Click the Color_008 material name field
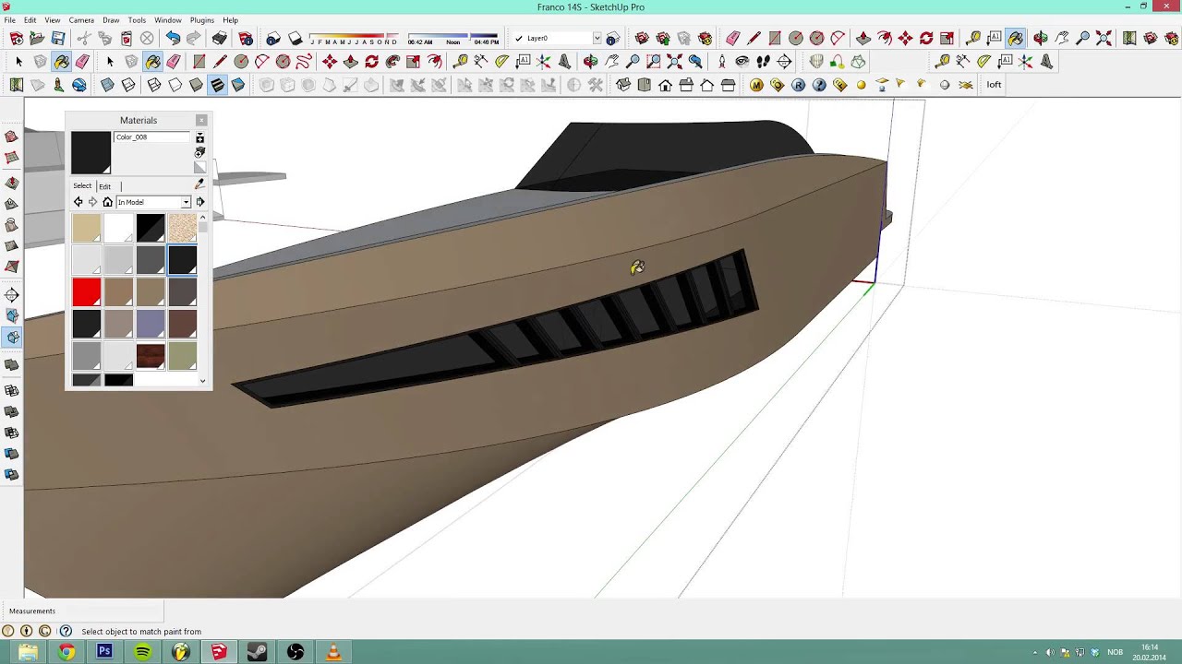 pyautogui.click(x=151, y=137)
